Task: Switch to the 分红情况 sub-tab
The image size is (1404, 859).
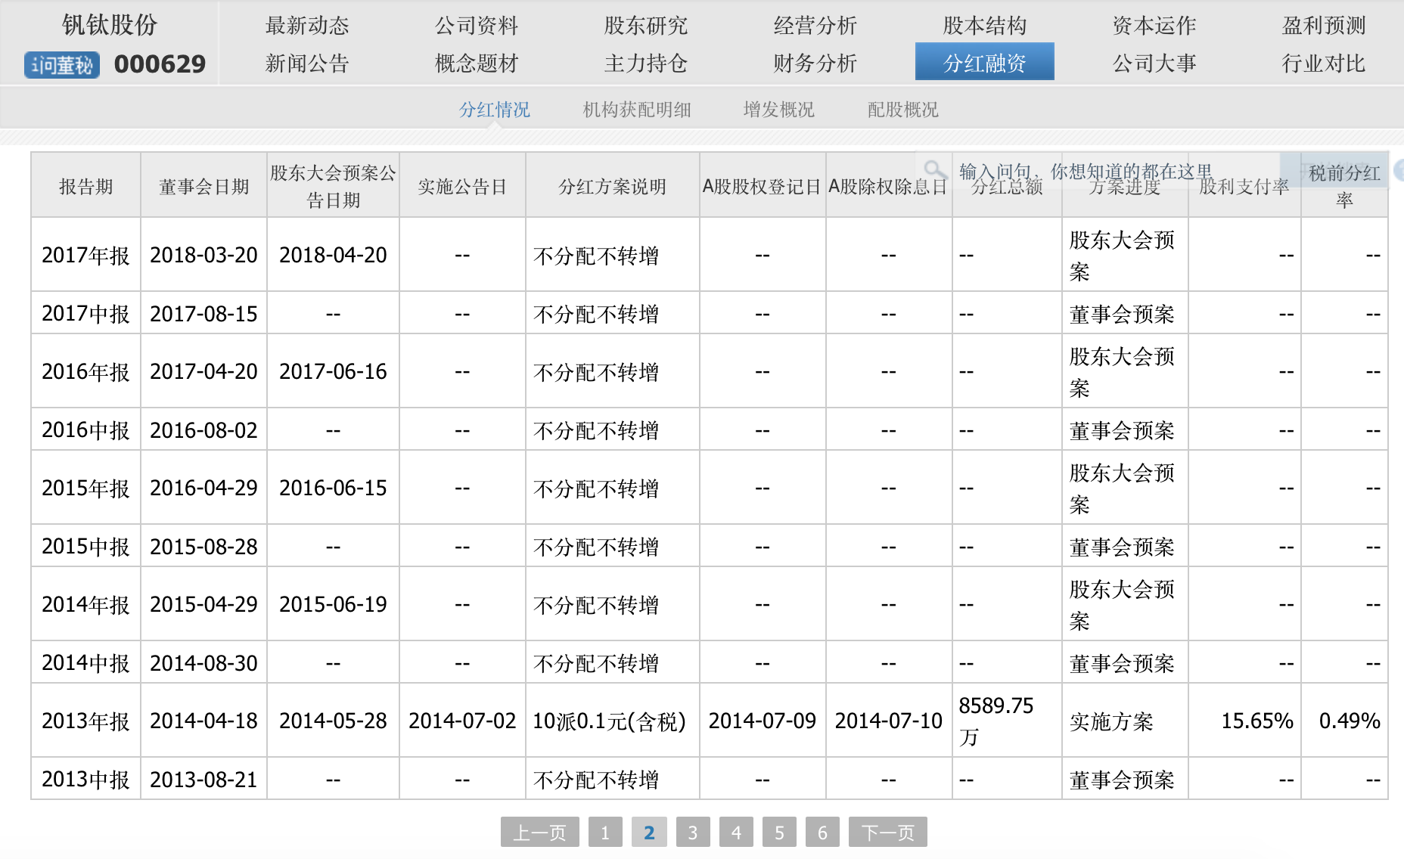Action: pyautogui.click(x=495, y=110)
